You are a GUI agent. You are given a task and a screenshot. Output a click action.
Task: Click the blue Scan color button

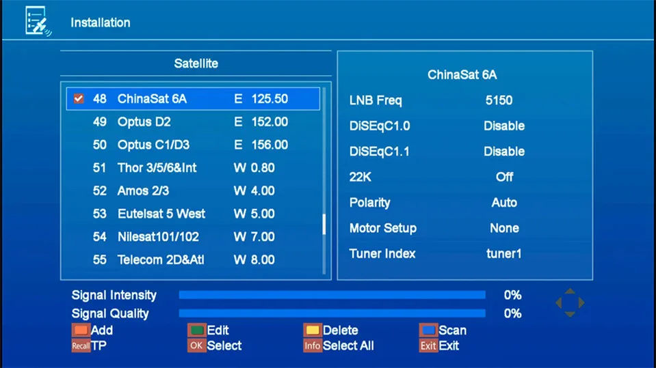[x=428, y=330]
